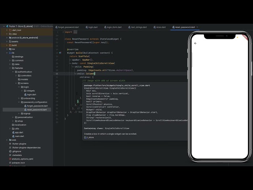
Task: Collapse the Flutter T-Store project root
Action: click(4, 26)
